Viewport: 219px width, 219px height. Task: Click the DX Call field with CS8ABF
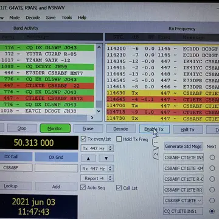(x=16, y=168)
